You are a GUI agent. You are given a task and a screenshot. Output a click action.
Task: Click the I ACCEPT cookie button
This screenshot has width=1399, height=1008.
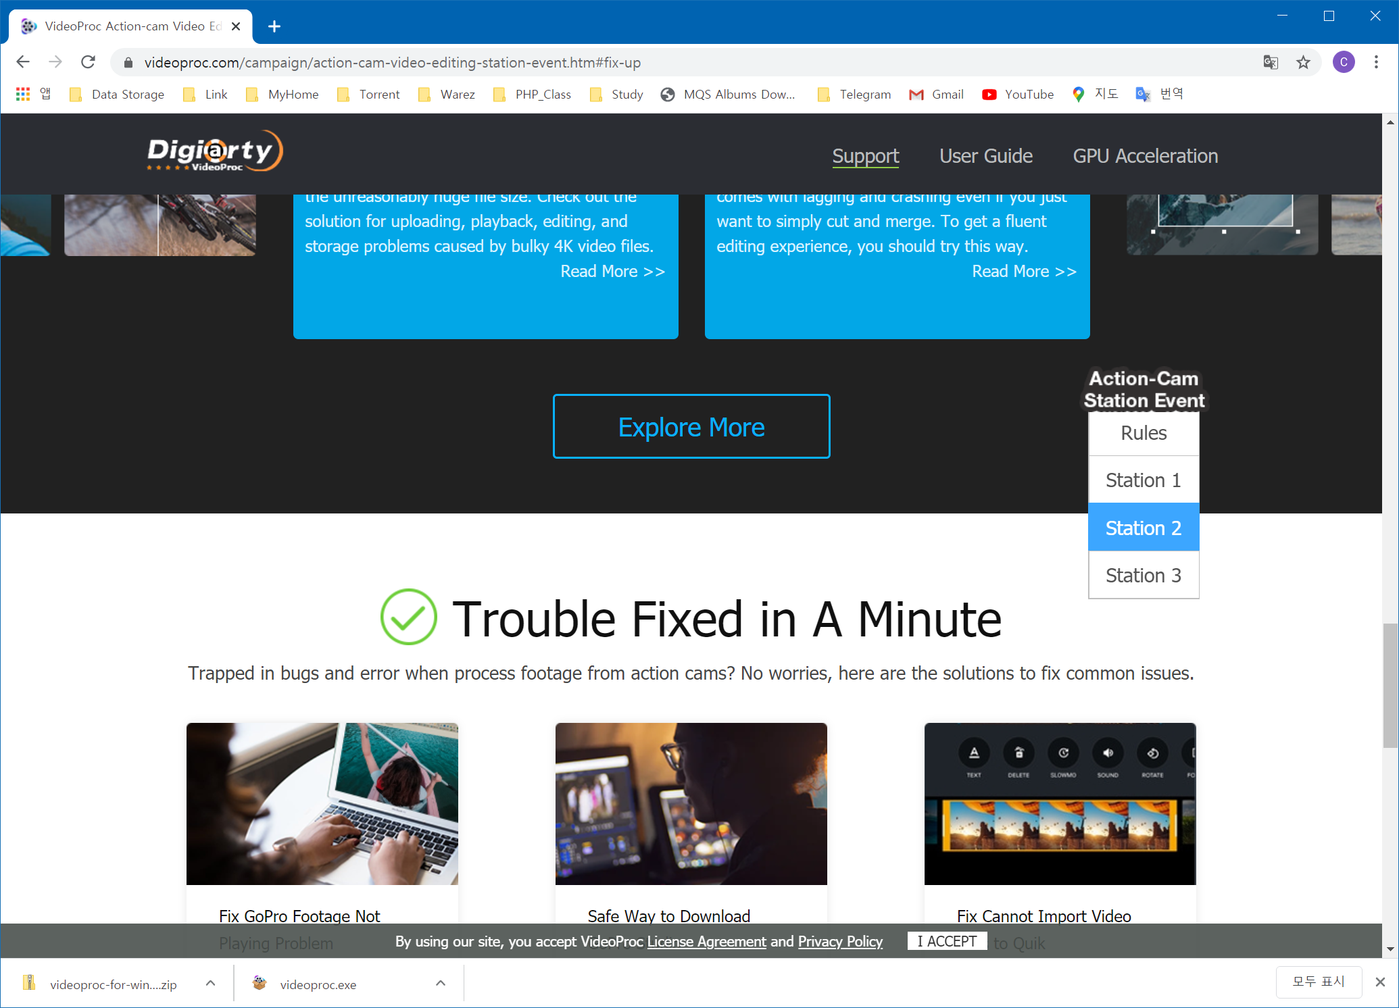click(946, 941)
